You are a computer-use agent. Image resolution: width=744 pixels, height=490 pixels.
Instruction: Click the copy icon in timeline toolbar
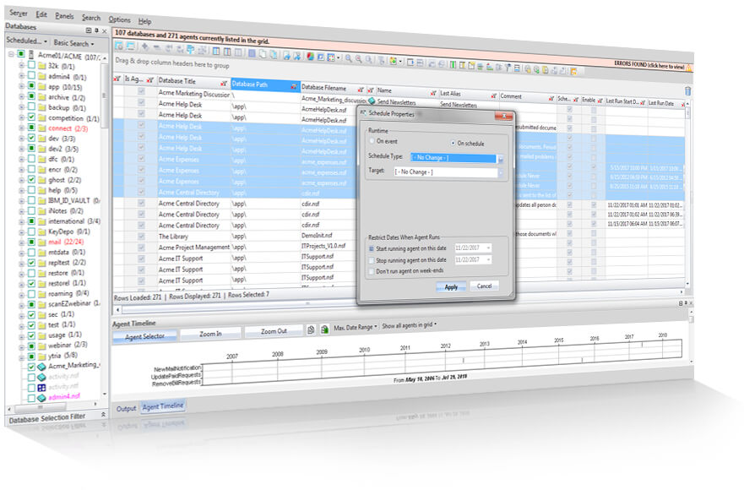pos(311,329)
